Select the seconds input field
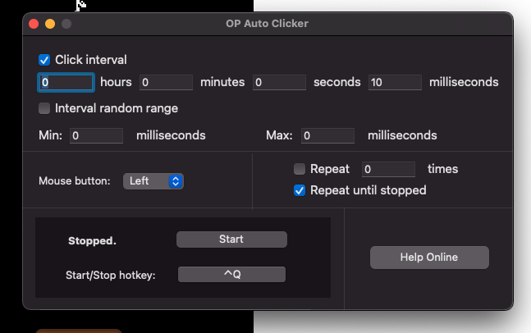Screen dimensions: 531x333 click(x=279, y=82)
